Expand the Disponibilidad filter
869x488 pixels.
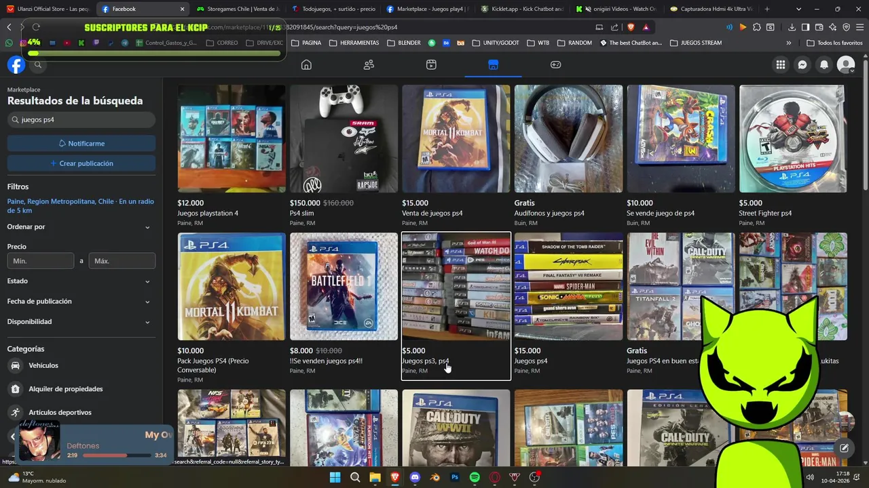[81, 322]
